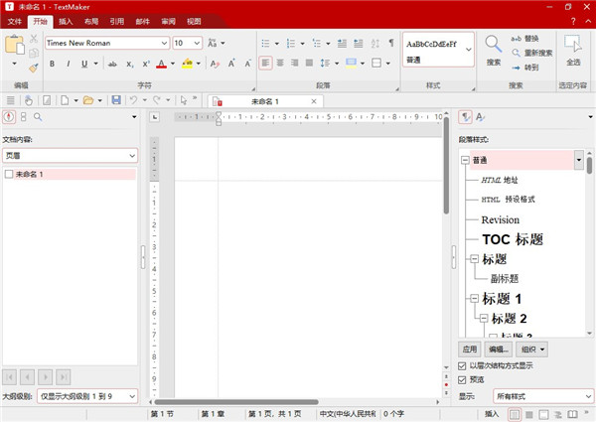The width and height of the screenshot is (596, 422).
Task: Select the TOC 标题 paragraph style
Action: (x=512, y=239)
